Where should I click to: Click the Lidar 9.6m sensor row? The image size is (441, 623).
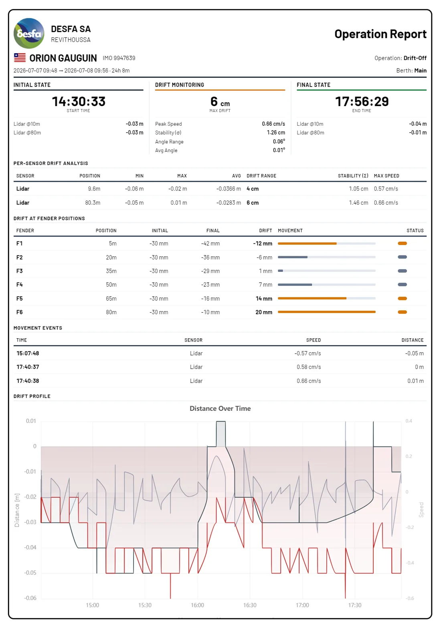point(220,189)
